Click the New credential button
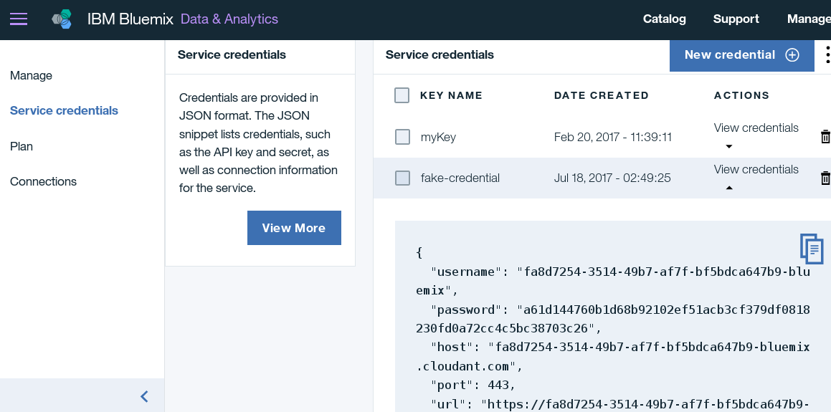Screen dimensions: 831x412 tap(742, 55)
